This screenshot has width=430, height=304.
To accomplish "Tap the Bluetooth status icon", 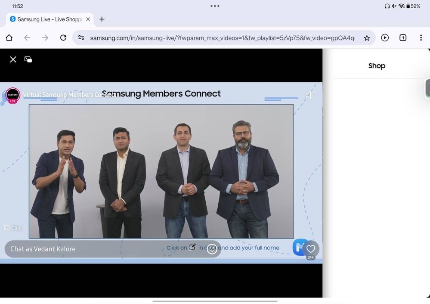I will 394,6.
